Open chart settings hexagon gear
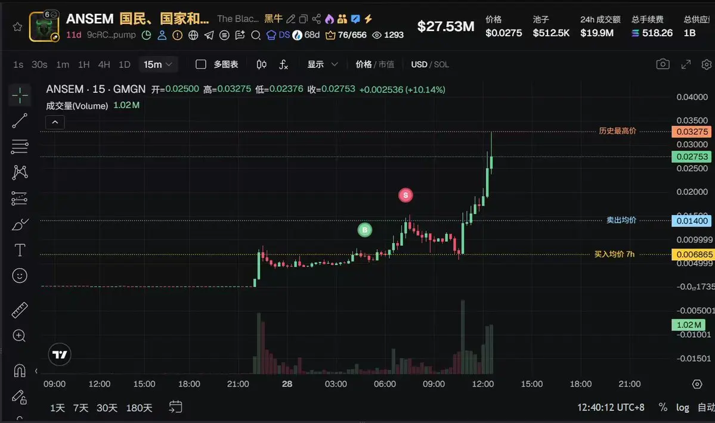Image resolution: width=715 pixels, height=423 pixels. tap(706, 65)
